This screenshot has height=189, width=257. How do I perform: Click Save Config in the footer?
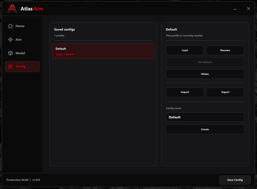[235, 180]
